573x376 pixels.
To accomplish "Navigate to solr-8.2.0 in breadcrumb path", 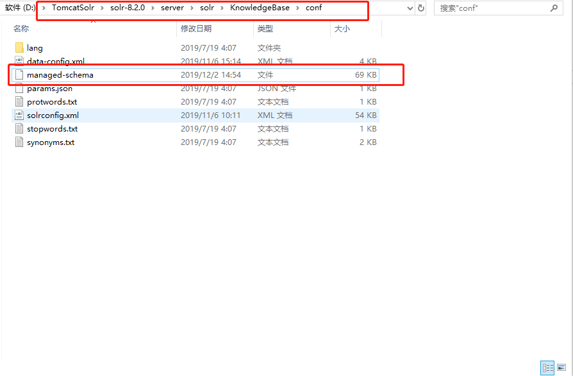I will tap(128, 8).
